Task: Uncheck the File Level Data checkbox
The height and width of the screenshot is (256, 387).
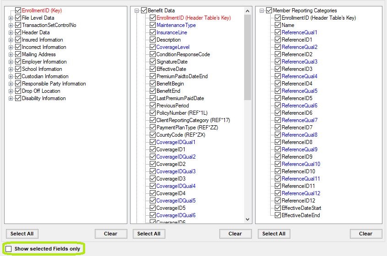Action: coord(18,18)
